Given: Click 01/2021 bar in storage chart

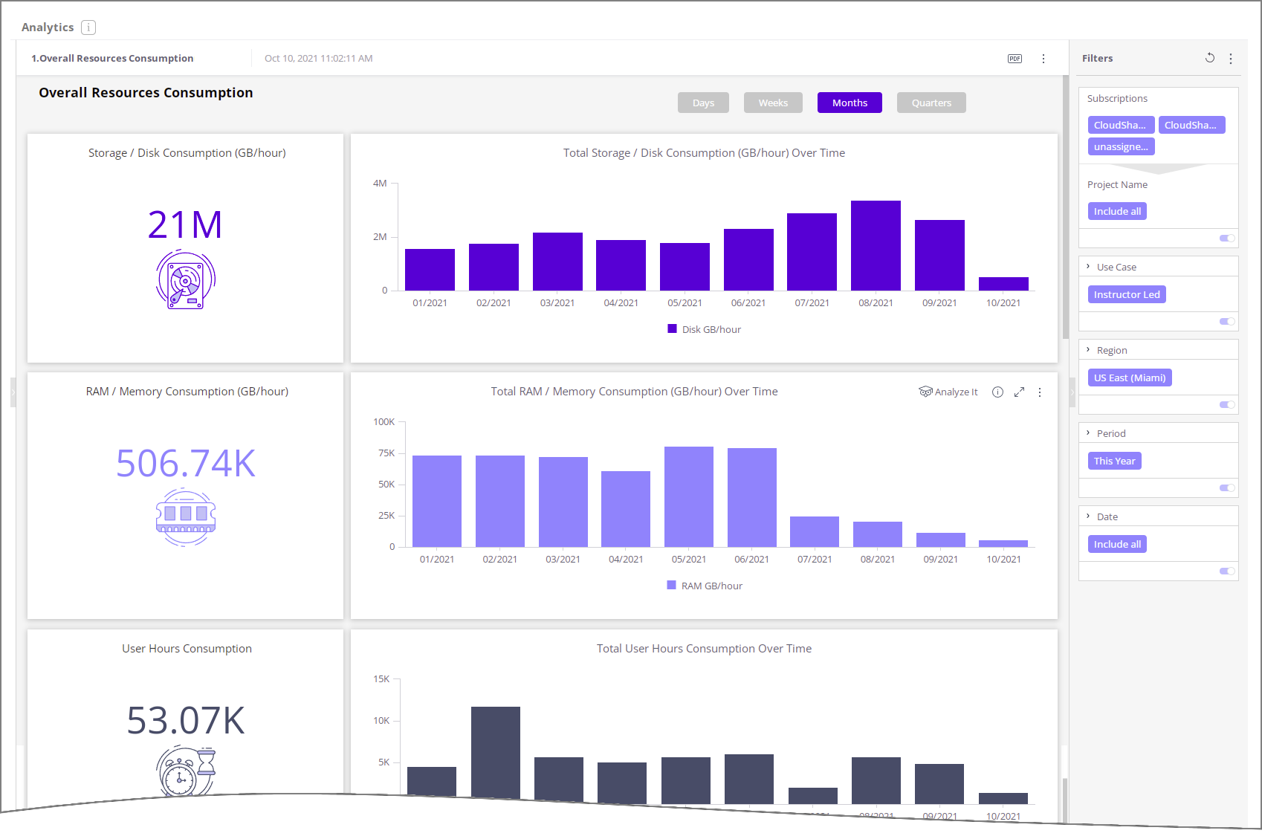Looking at the screenshot, I should coord(430,270).
